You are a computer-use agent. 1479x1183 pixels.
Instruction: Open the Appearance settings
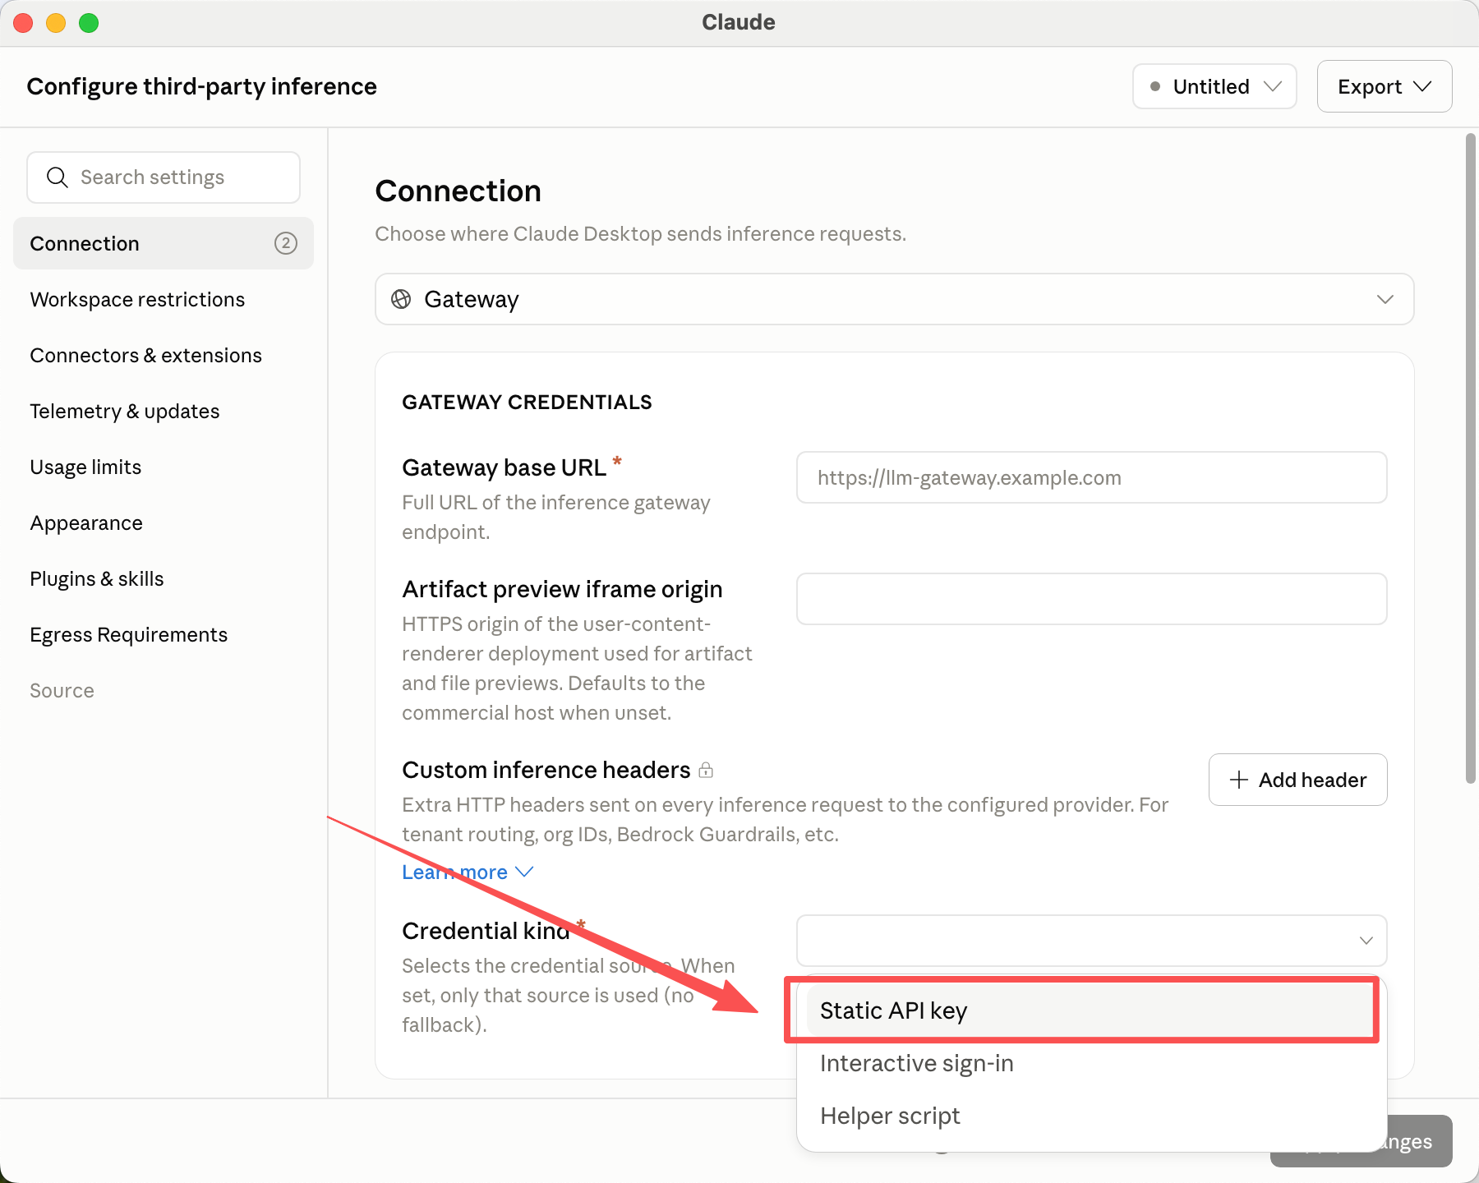(164, 522)
